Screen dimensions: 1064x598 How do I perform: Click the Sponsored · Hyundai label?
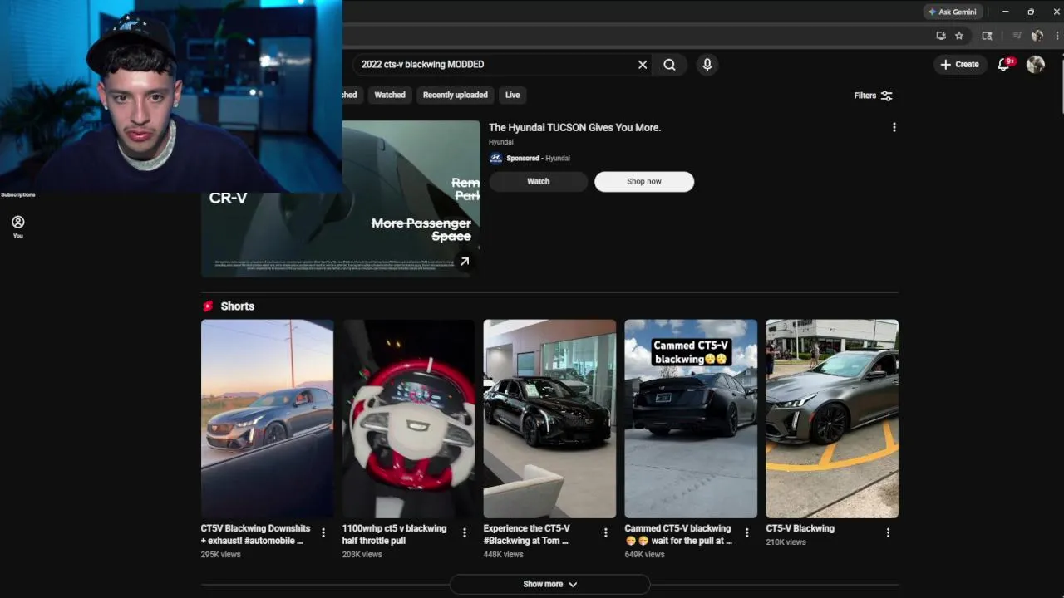[x=538, y=159]
